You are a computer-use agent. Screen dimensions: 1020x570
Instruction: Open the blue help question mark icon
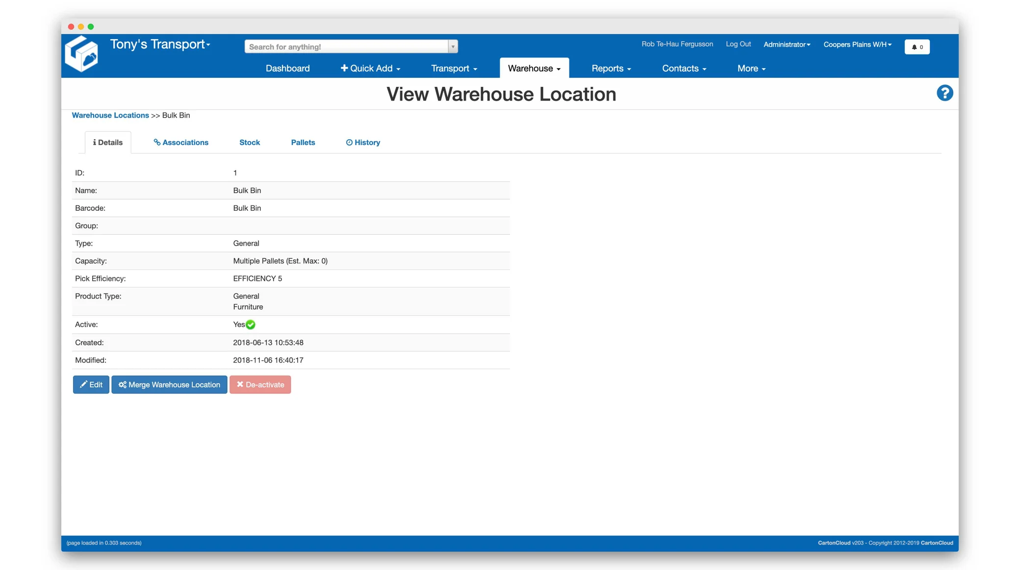coord(944,93)
